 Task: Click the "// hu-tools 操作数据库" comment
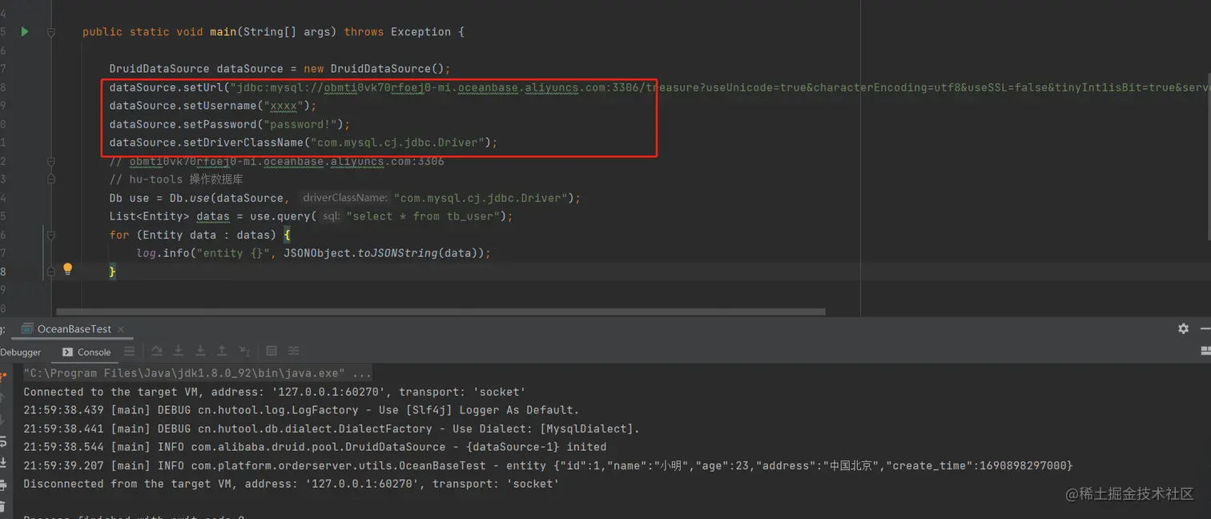[176, 179]
